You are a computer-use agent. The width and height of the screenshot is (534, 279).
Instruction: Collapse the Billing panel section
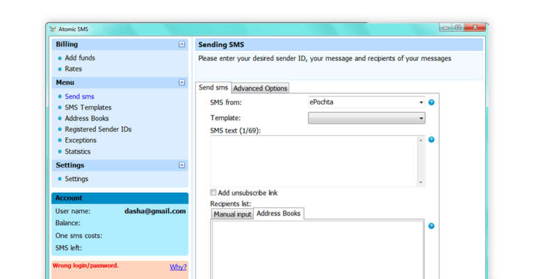click(x=182, y=44)
